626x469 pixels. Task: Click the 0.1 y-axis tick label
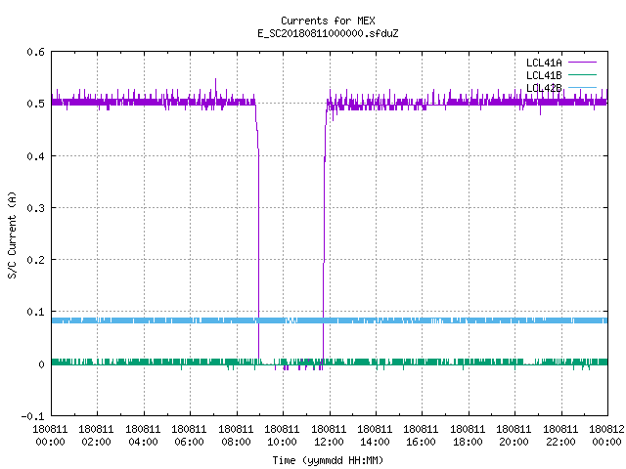[x=35, y=312]
